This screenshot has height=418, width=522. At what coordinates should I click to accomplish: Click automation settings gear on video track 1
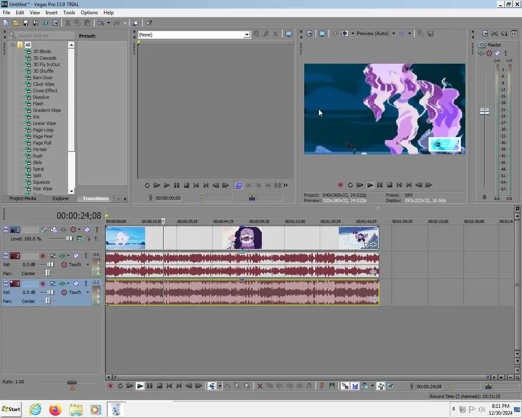[73, 230]
